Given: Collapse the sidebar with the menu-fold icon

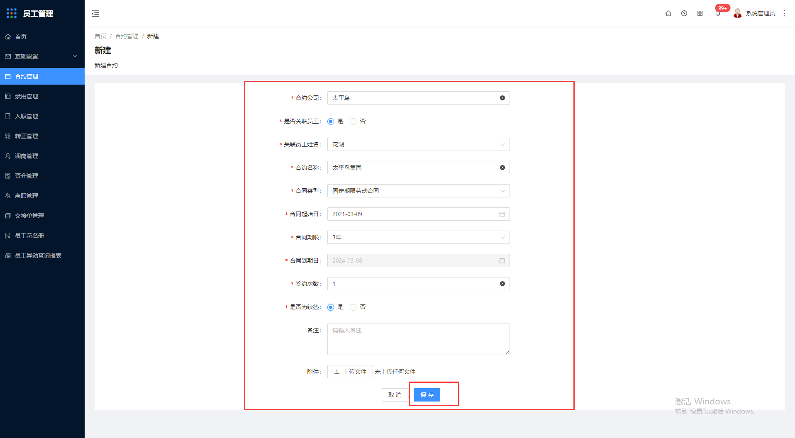Looking at the screenshot, I should click(95, 14).
